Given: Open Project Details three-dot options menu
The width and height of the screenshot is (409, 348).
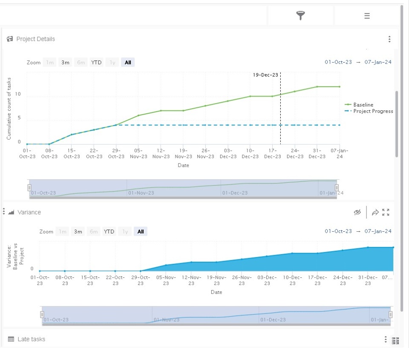Looking at the screenshot, I should (x=389, y=39).
